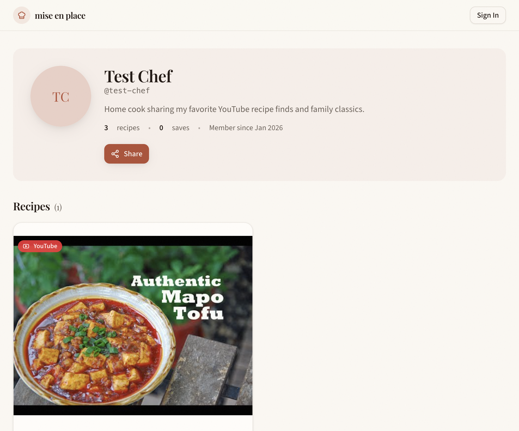Click the Recipes section heading
The image size is (519, 431).
pyautogui.click(x=31, y=207)
